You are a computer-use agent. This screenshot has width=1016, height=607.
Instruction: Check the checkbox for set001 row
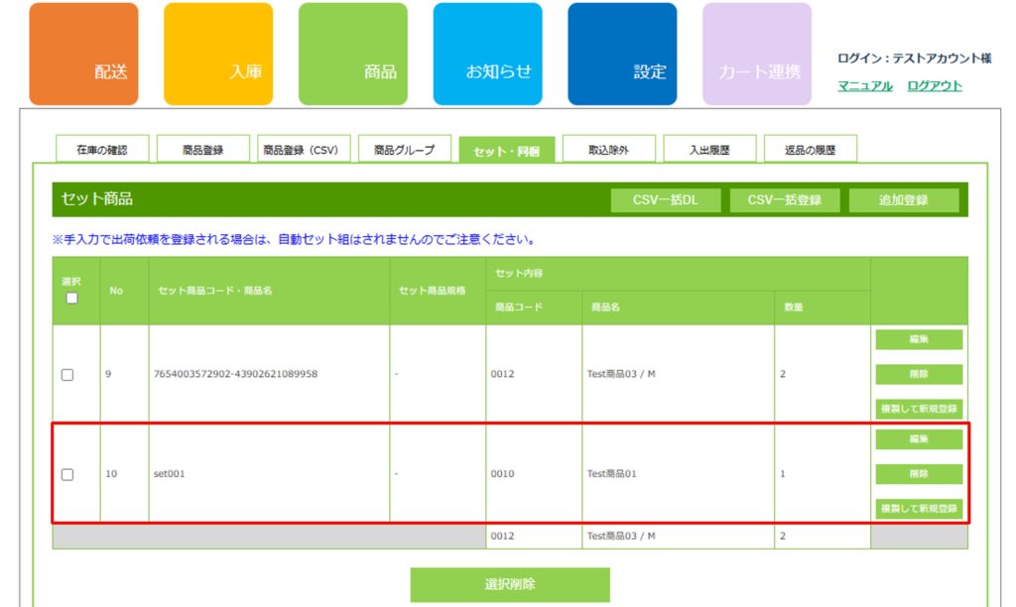click(x=67, y=474)
